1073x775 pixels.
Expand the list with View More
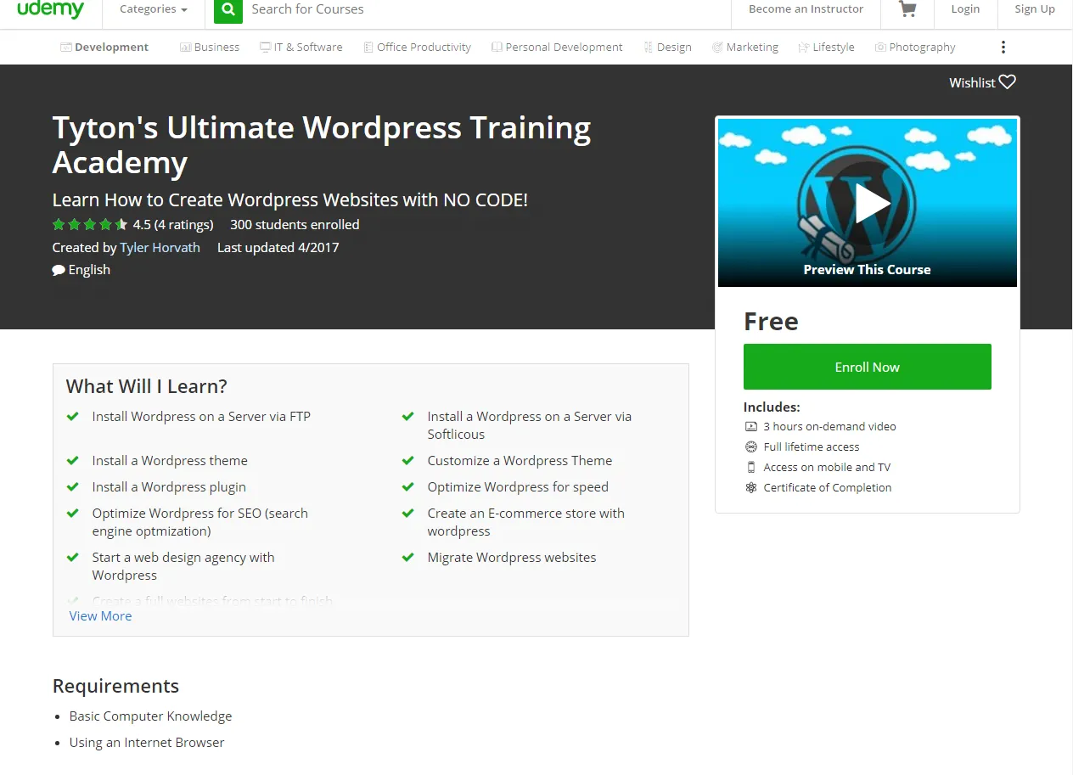[100, 616]
